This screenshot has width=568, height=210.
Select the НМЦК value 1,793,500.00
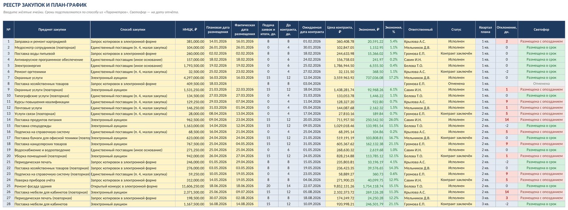coord(190,65)
